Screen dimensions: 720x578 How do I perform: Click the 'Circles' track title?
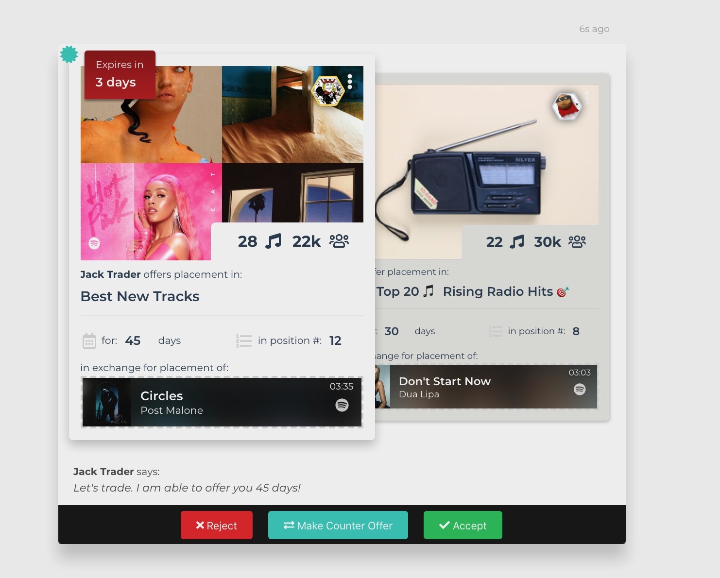162,396
